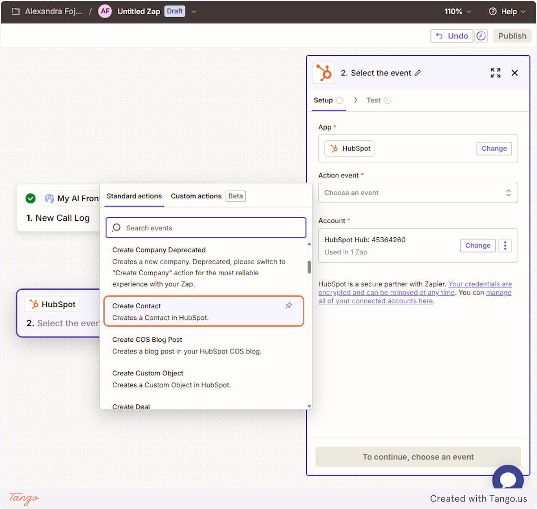The image size is (537, 509).
Task: Open 'manage all of your connected accounts' link
Action: [415, 297]
